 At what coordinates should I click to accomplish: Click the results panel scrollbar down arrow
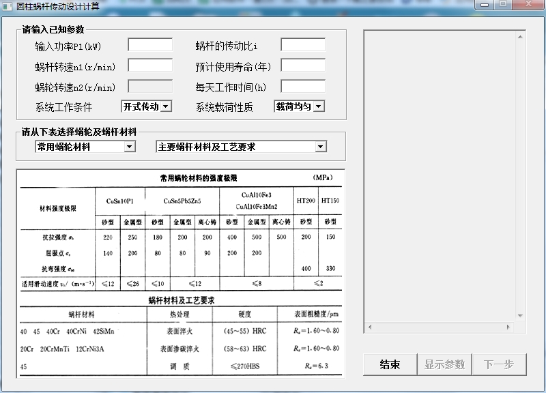[x=520, y=315]
